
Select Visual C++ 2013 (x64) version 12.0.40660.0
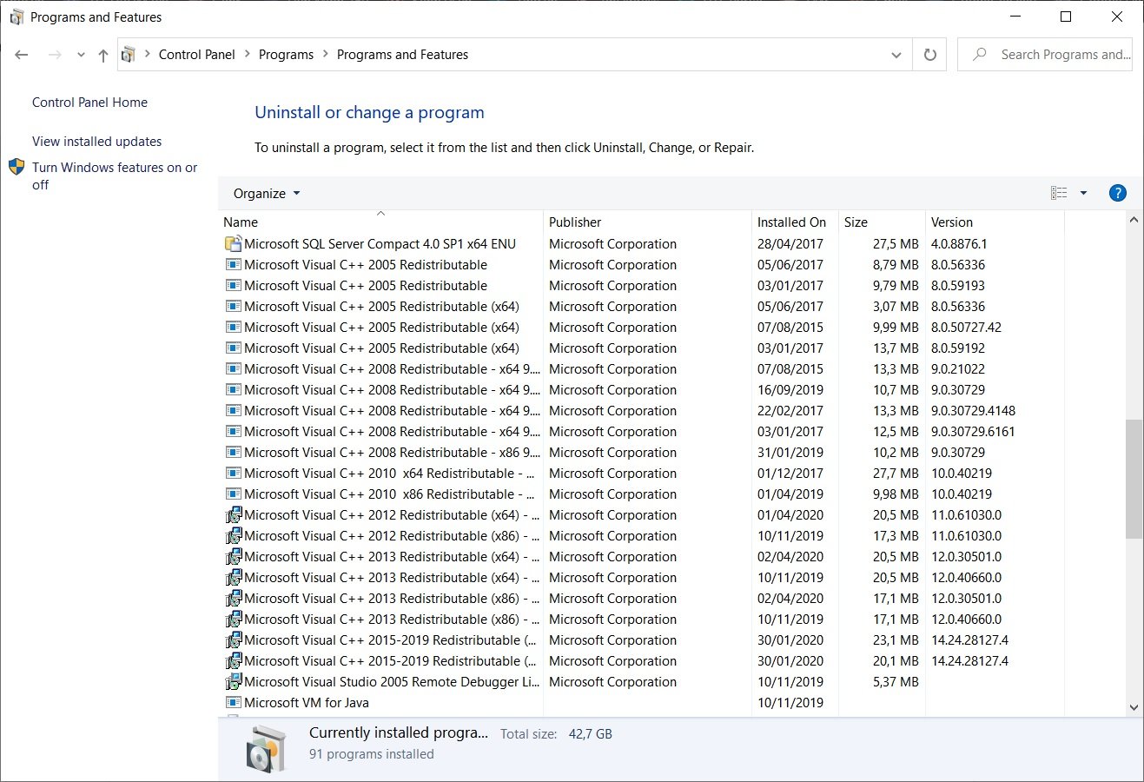[641, 578]
